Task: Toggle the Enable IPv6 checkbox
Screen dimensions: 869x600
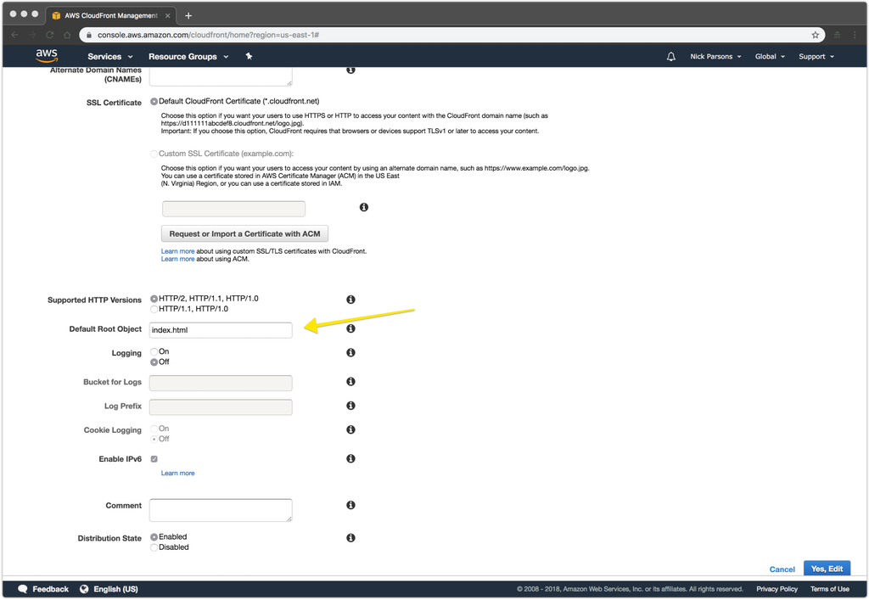Action: [x=154, y=459]
